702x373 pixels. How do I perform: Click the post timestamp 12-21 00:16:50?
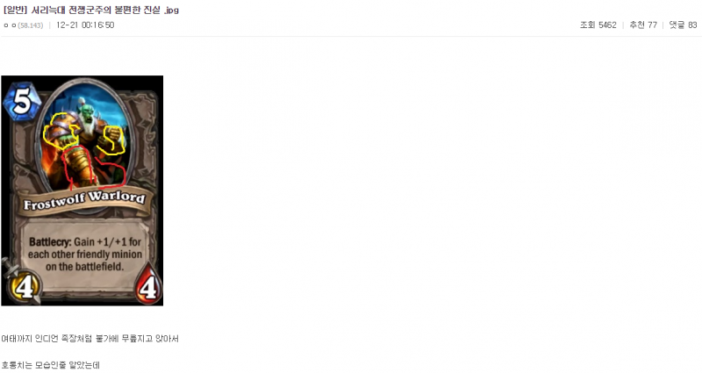point(85,25)
